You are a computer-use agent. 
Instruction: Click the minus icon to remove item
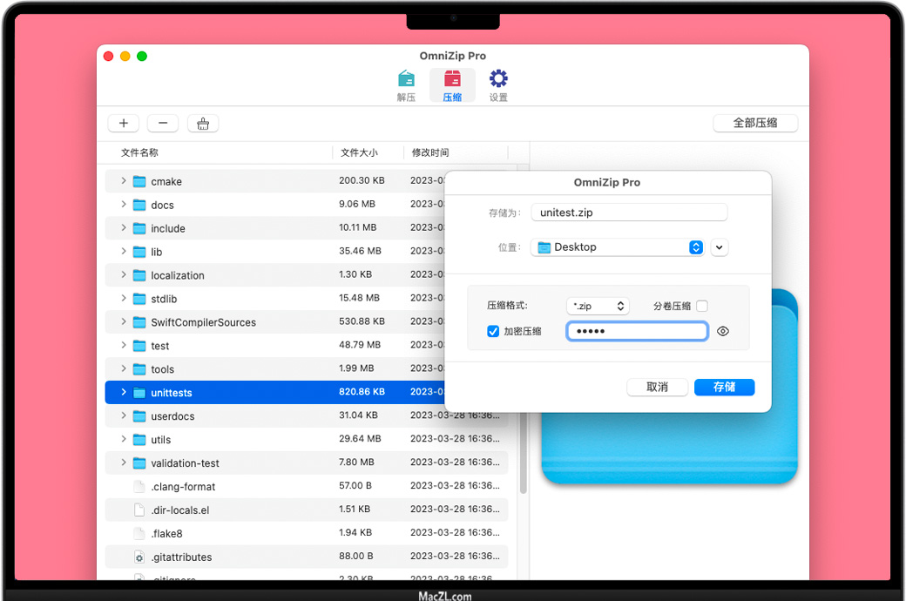(163, 124)
